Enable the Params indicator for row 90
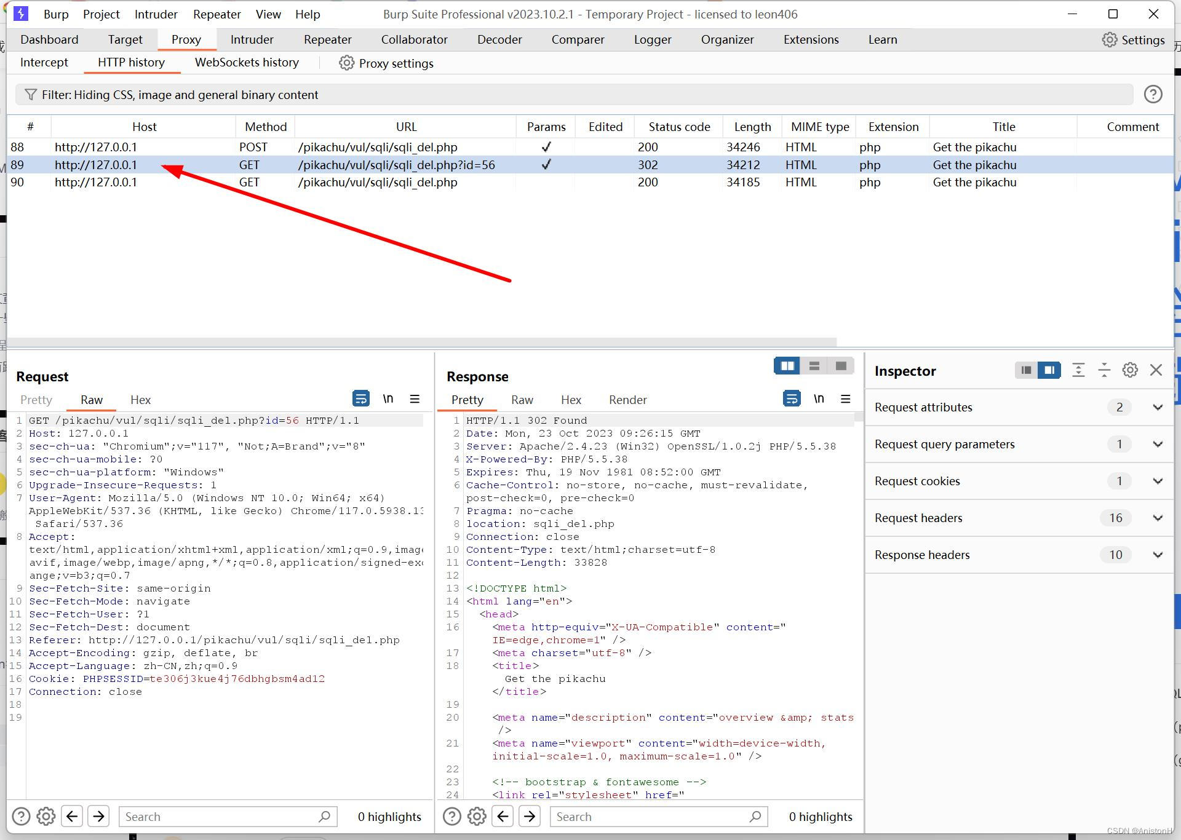This screenshot has height=840, width=1181. click(x=546, y=182)
